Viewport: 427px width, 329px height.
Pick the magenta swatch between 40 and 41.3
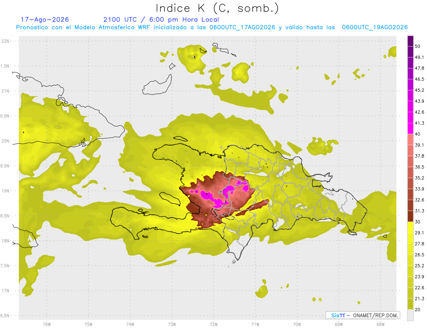[410, 128]
